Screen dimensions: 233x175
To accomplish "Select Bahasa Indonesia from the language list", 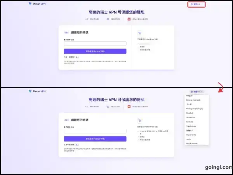I will click(195, 100).
